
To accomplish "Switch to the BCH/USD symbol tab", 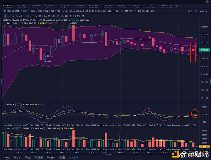I will click(x=93, y=6).
